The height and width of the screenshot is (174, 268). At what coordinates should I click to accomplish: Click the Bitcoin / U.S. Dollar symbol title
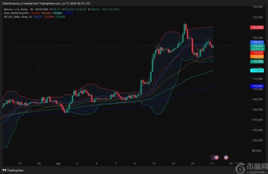16,9
